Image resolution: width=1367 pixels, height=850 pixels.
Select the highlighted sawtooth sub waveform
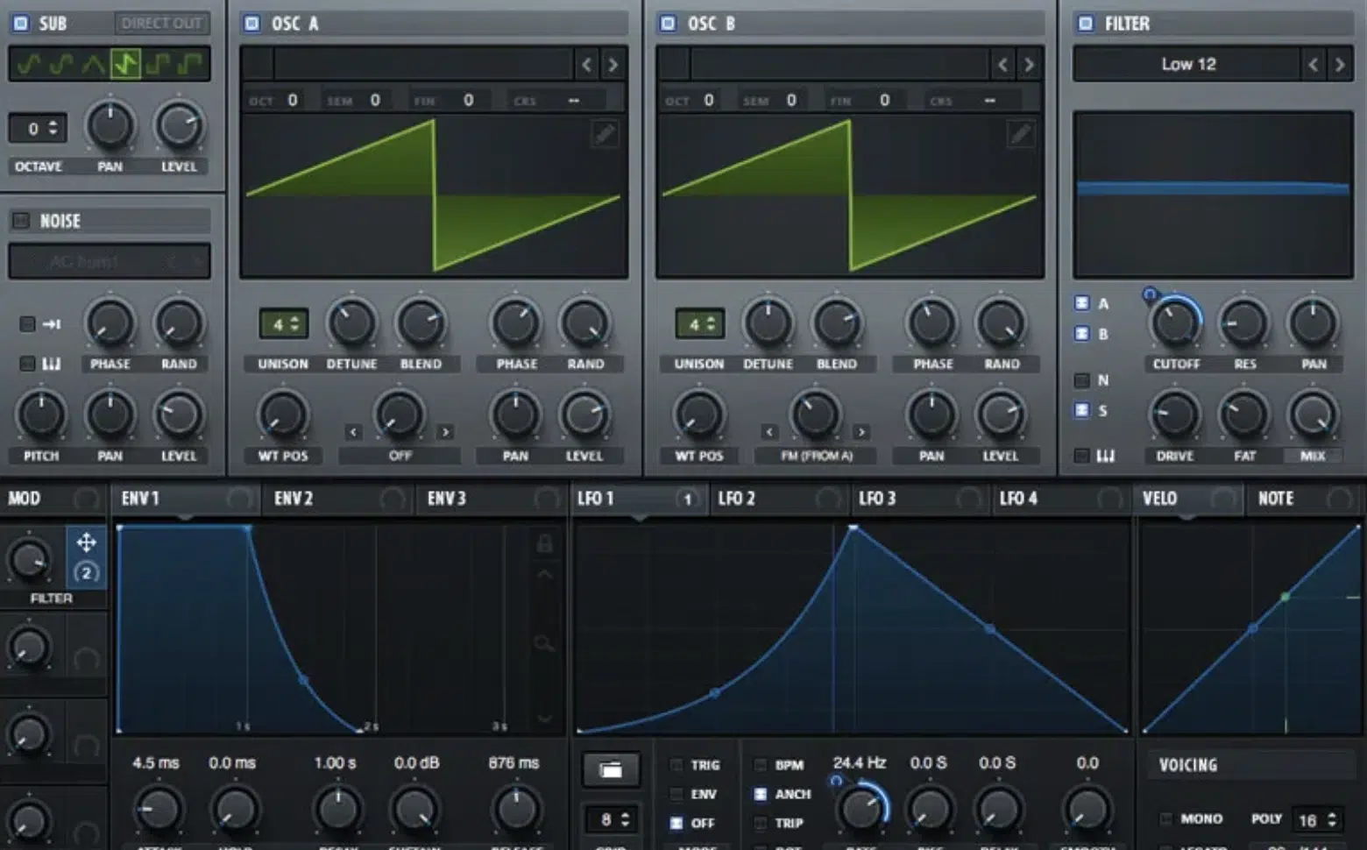(125, 64)
